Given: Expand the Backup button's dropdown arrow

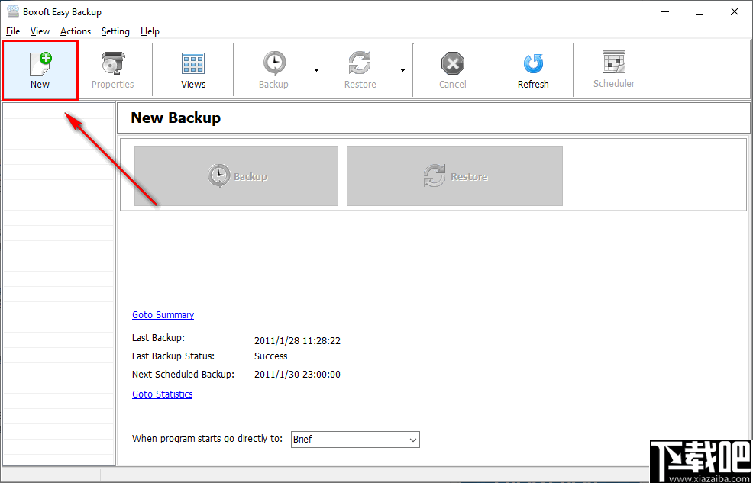Looking at the screenshot, I should 316,69.
